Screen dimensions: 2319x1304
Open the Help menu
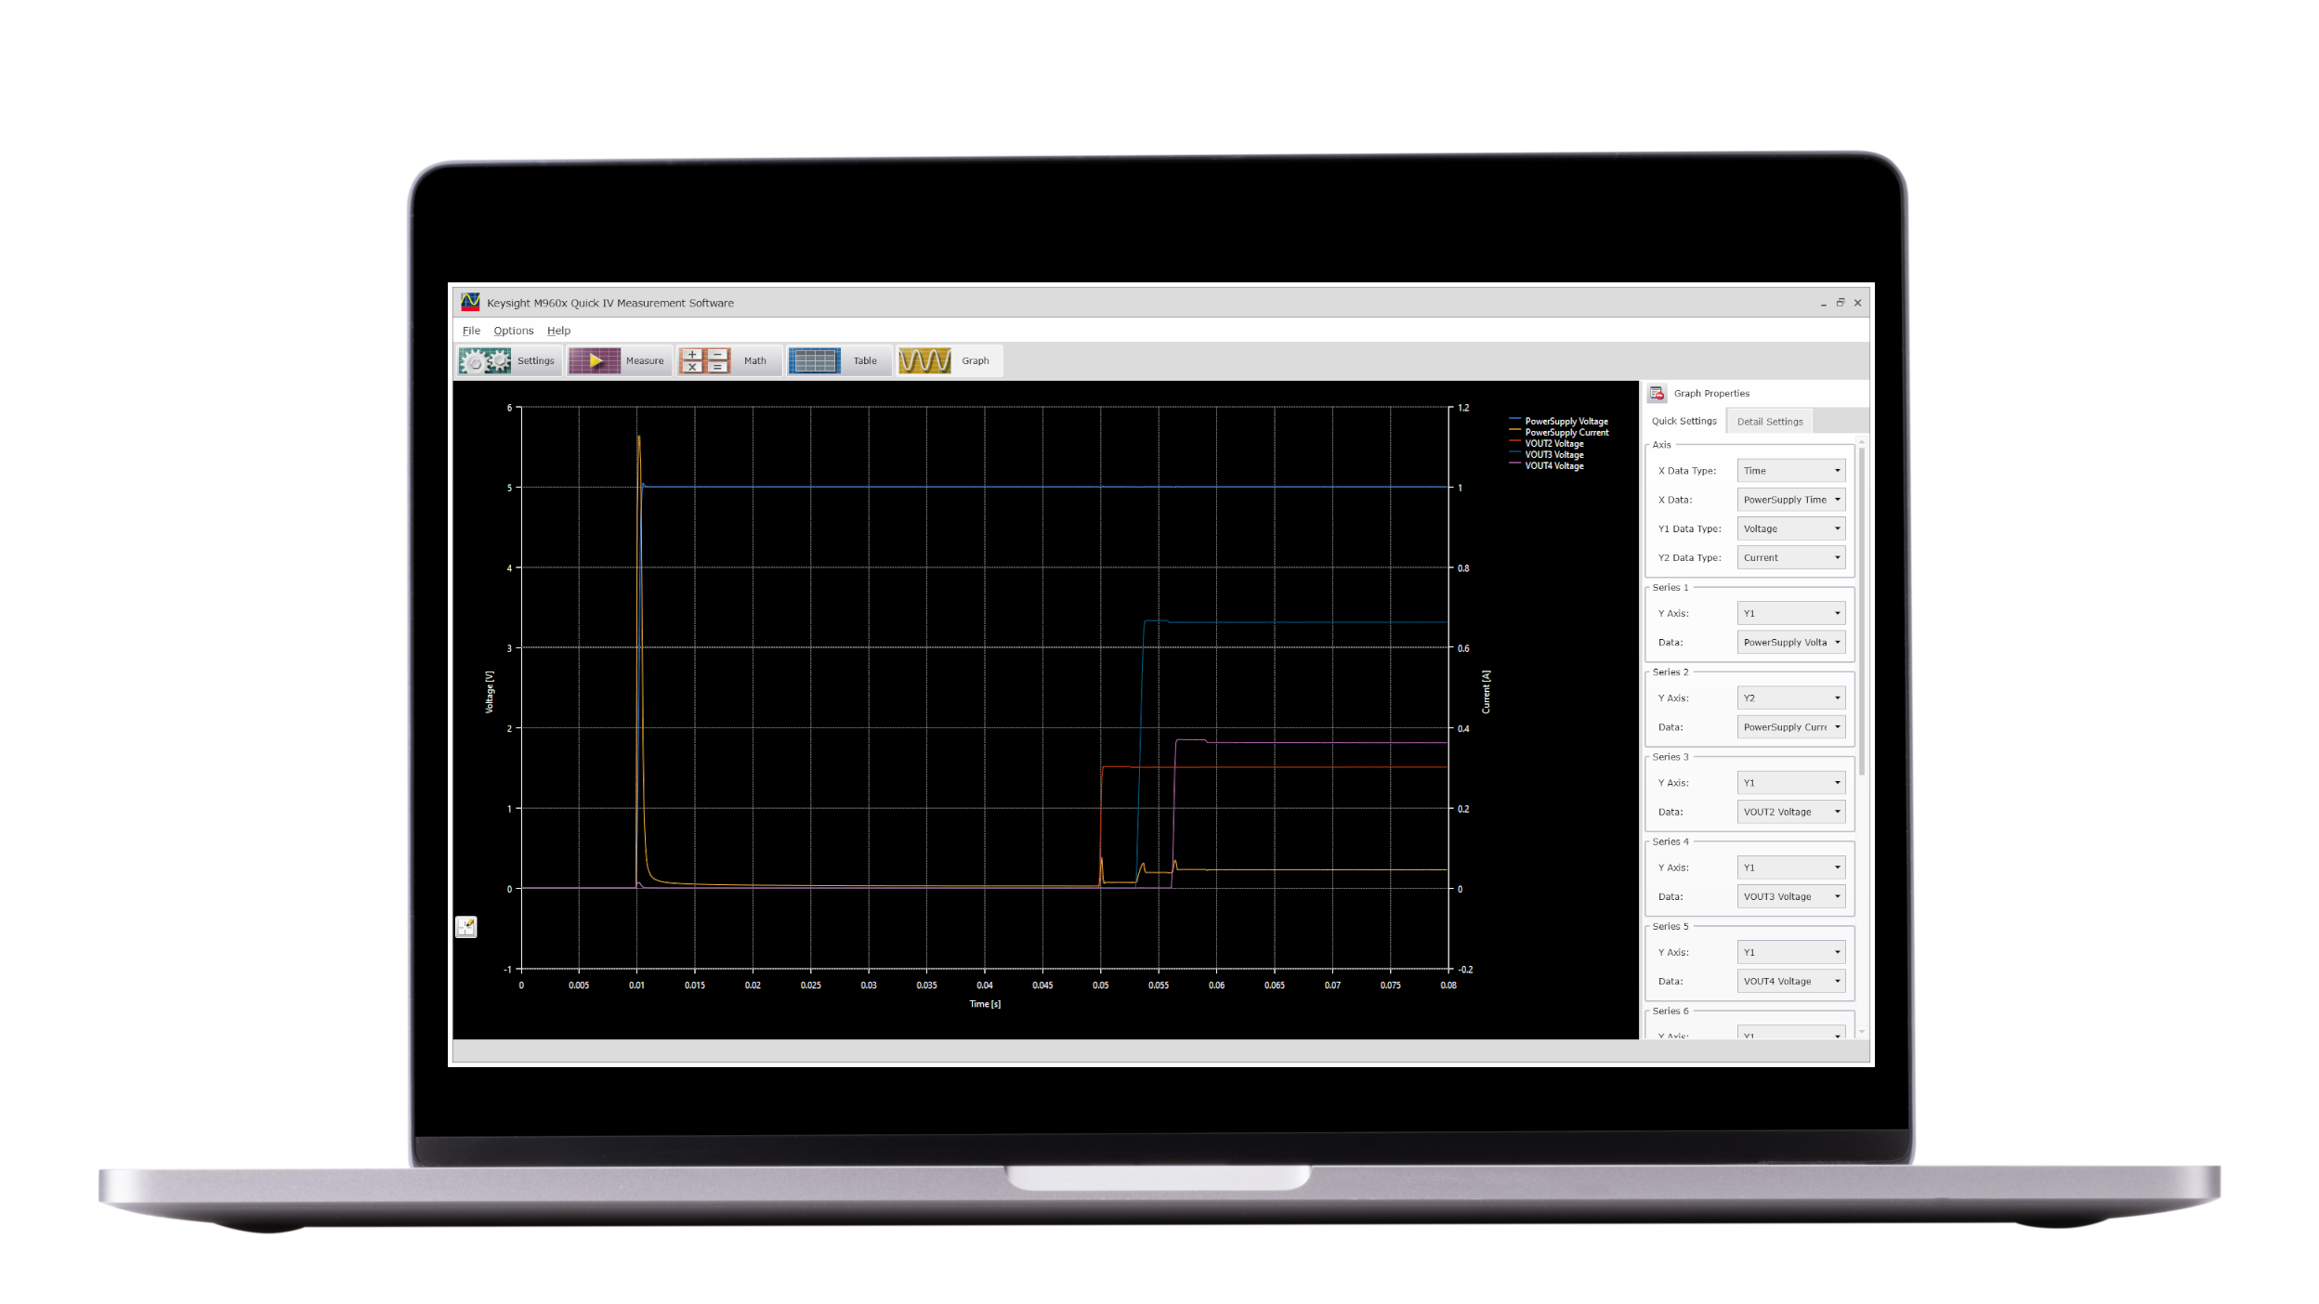(x=558, y=330)
